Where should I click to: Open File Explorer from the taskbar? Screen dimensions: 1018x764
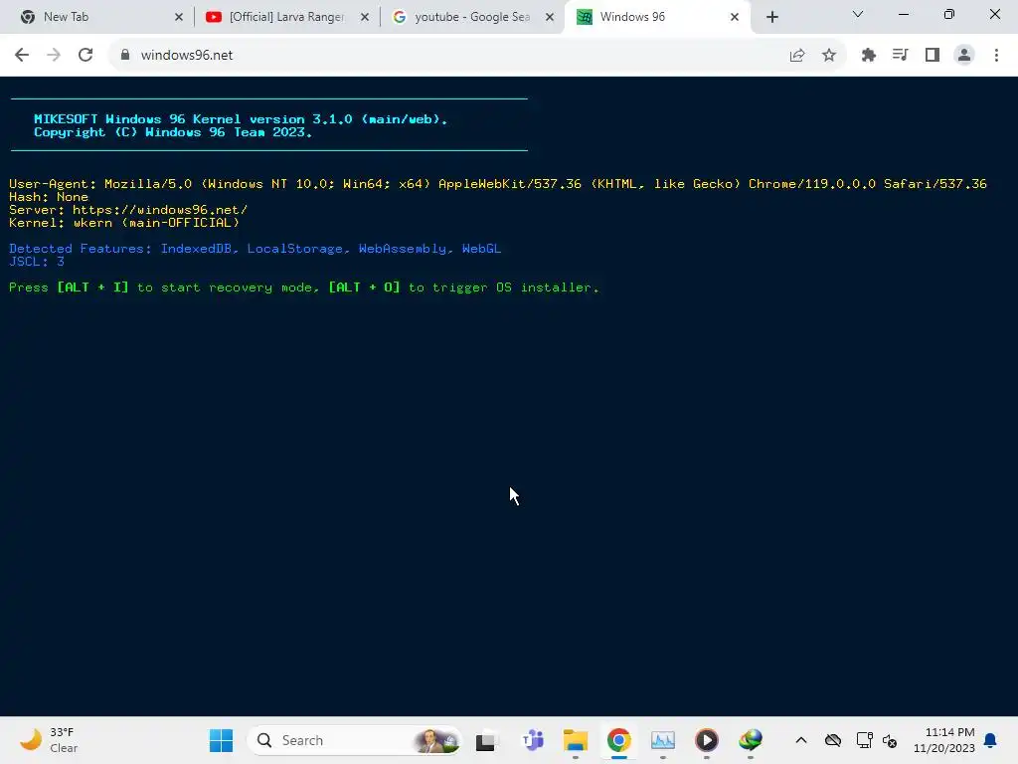point(576,740)
